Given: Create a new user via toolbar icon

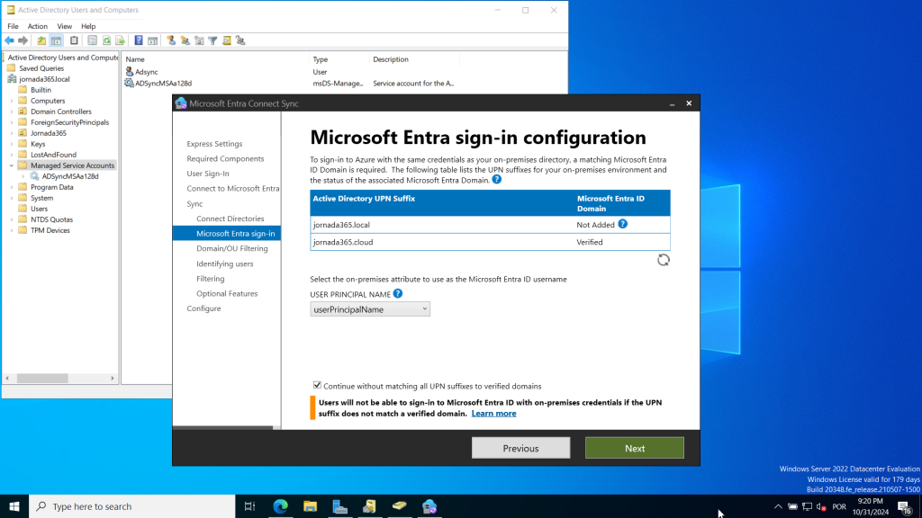Looking at the screenshot, I should tap(171, 40).
